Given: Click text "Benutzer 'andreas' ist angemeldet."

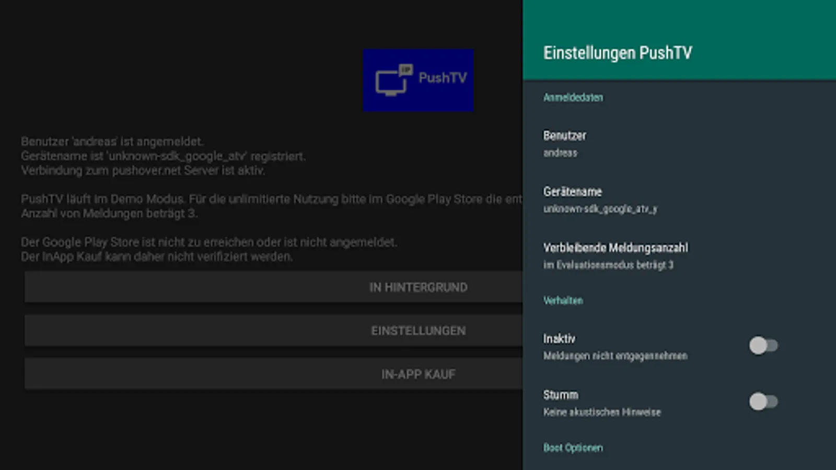Looking at the screenshot, I should pos(112,142).
